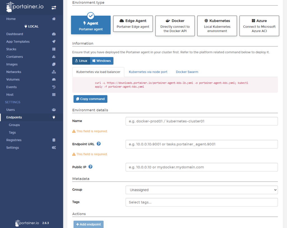Screen dimensions: 287x228
Task: Click the Host grid icon
Action: pyautogui.click(x=54, y=95)
